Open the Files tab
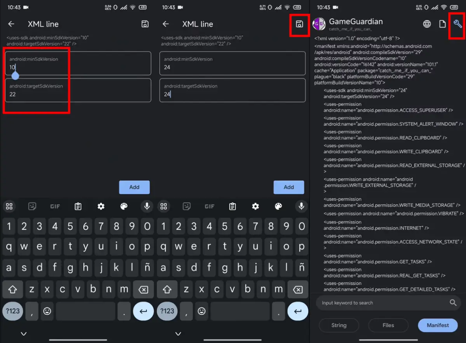466x343 pixels. [388, 325]
